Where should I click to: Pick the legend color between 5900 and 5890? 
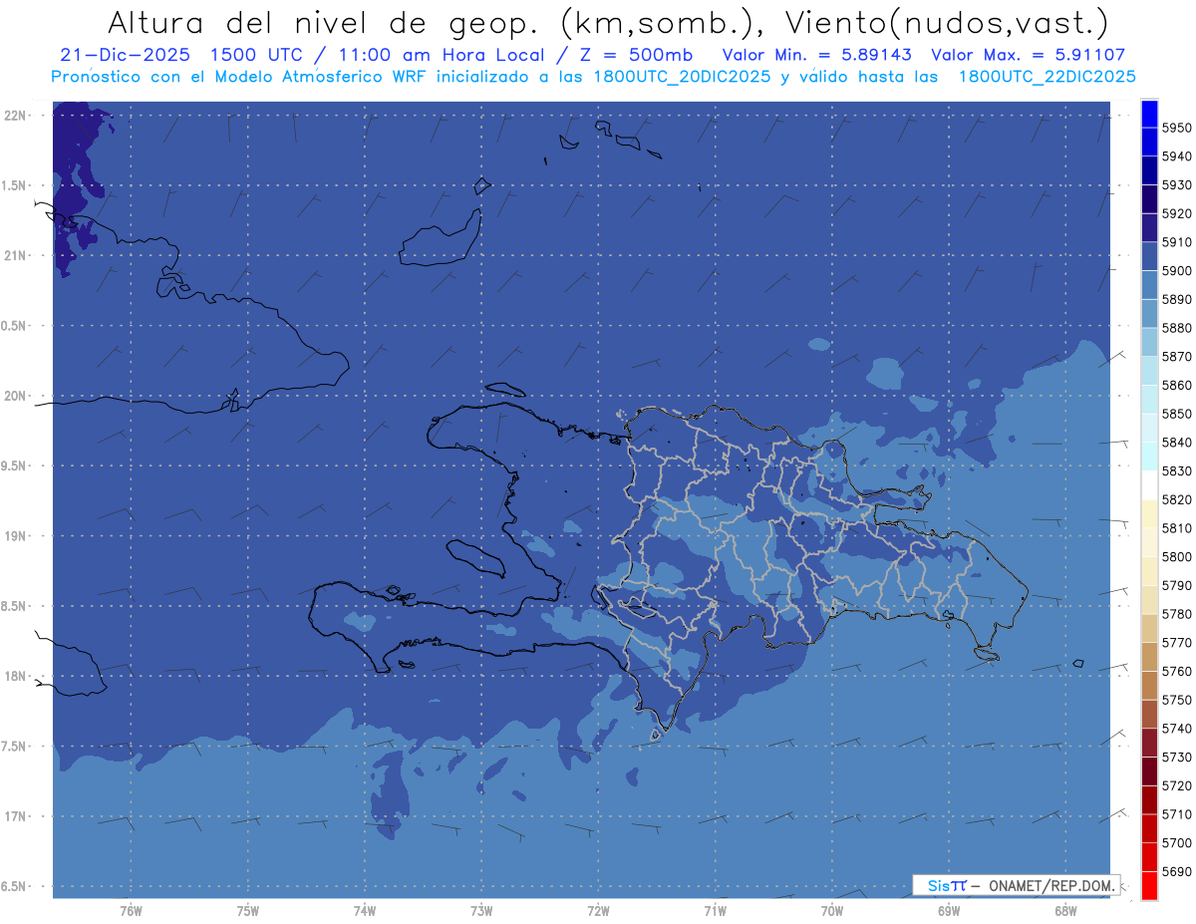click(1149, 285)
